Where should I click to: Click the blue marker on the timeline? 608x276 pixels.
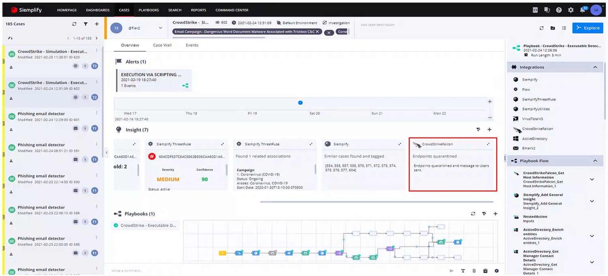coord(300,103)
